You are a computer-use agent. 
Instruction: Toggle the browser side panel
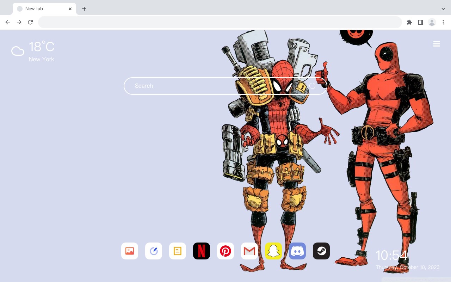[421, 22]
